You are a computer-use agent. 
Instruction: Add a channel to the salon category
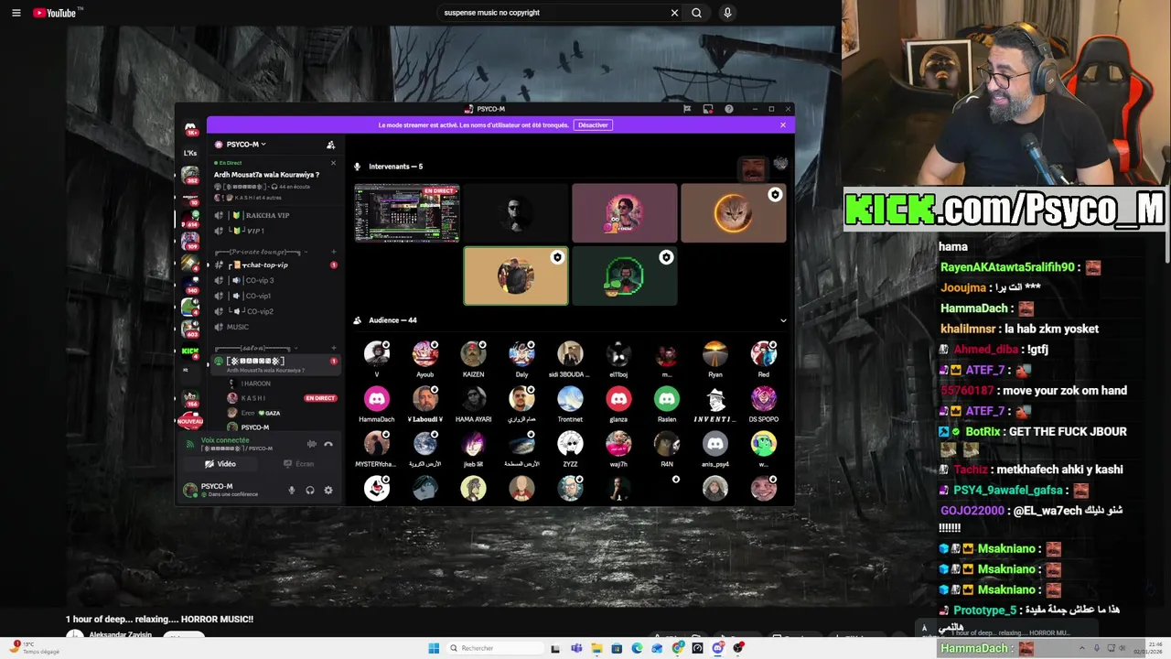(x=333, y=348)
